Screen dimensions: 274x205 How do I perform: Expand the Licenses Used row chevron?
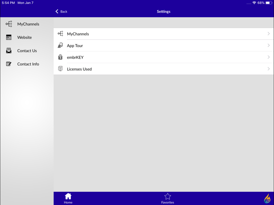point(269,69)
